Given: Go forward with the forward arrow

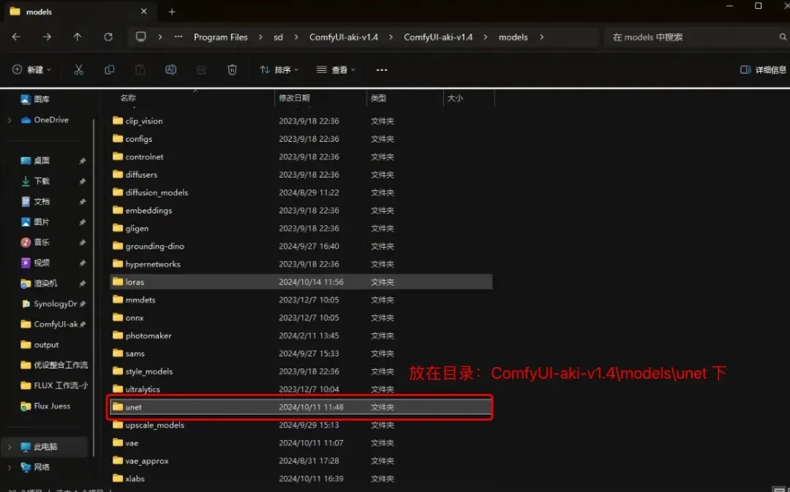Looking at the screenshot, I should [47, 37].
